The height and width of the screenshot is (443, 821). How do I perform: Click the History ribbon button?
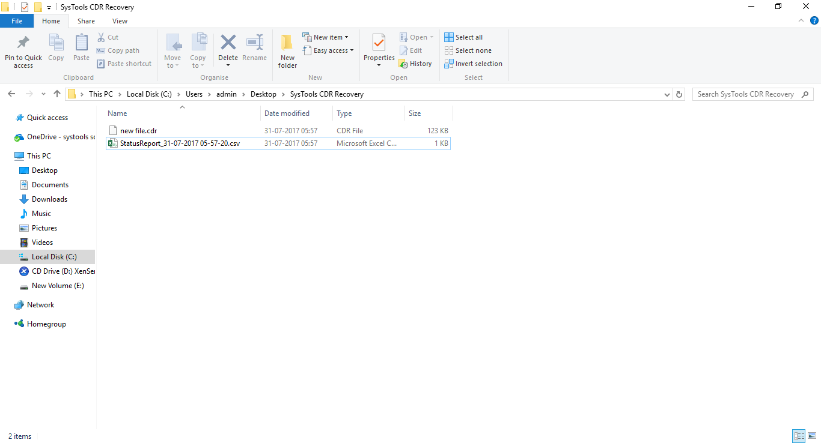click(x=415, y=64)
